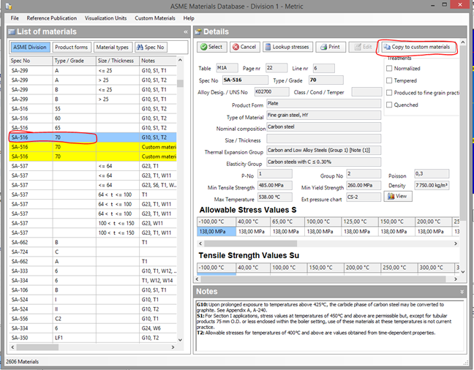474x370 pixels.
Task: Click the Product Form field Plate
Action: point(323,104)
